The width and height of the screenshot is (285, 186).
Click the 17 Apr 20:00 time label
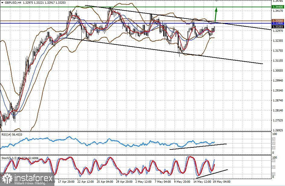click(66, 182)
